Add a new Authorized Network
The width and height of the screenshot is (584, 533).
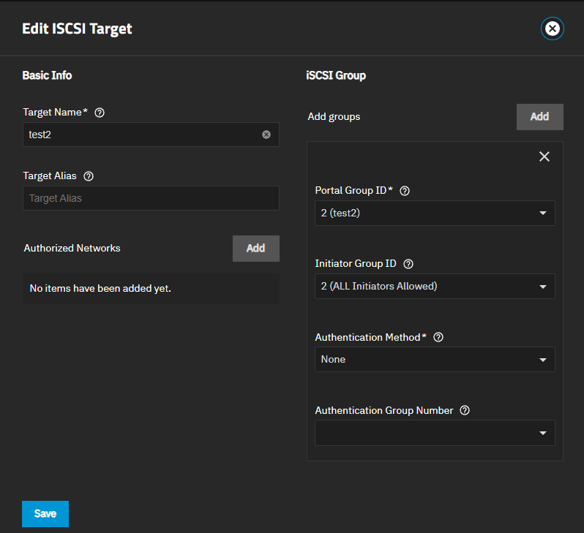tap(255, 249)
